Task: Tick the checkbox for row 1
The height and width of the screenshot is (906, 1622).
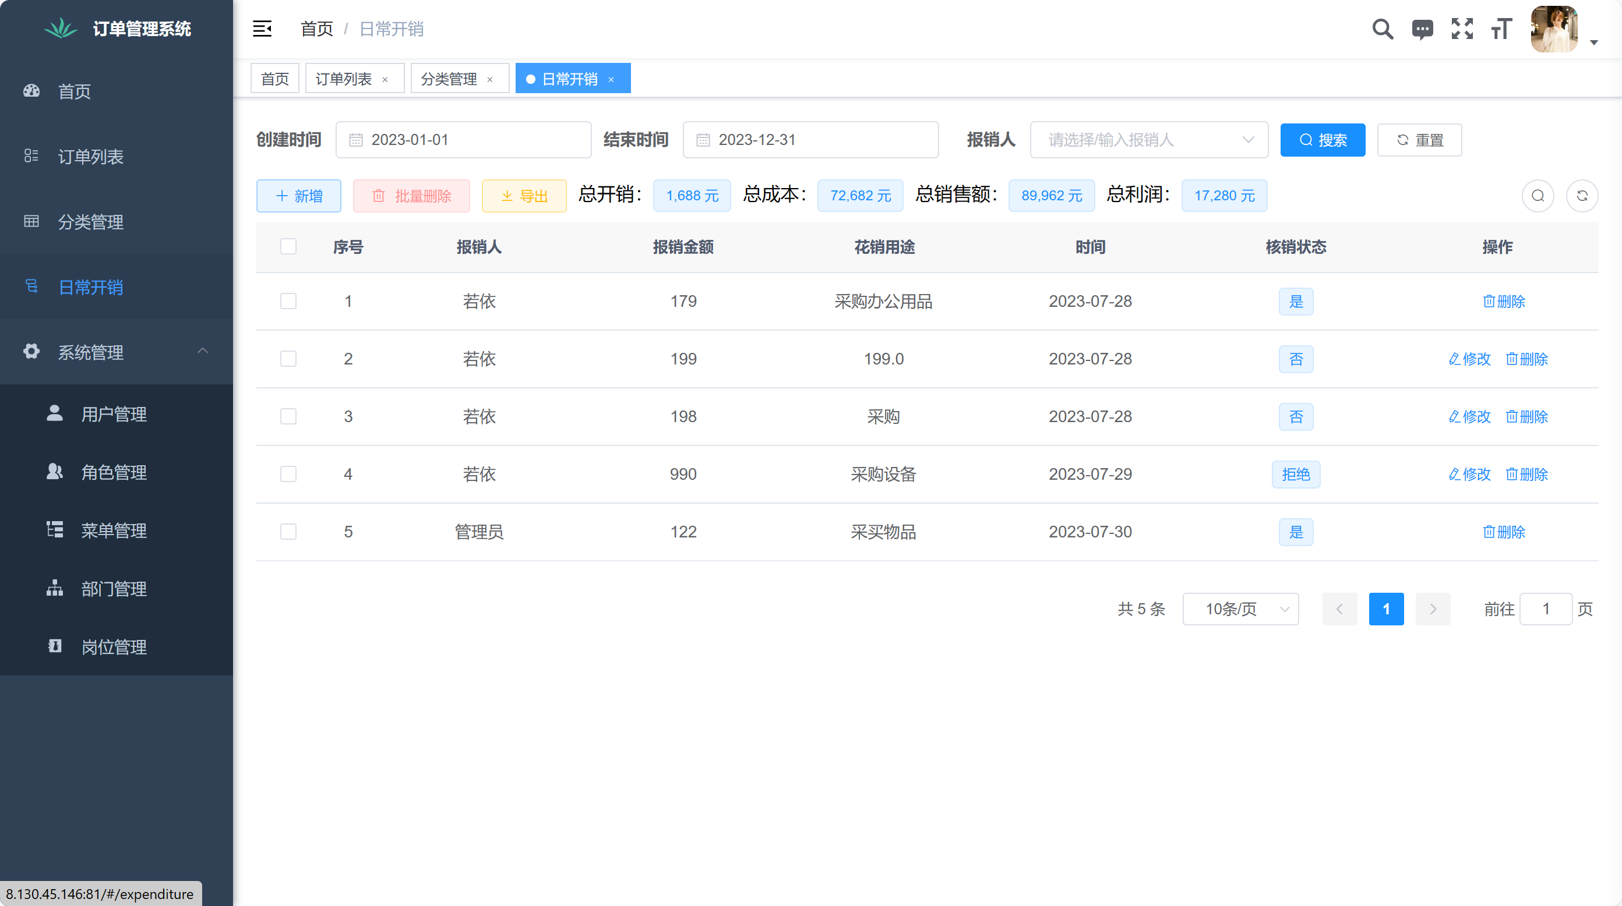Action: click(x=288, y=301)
